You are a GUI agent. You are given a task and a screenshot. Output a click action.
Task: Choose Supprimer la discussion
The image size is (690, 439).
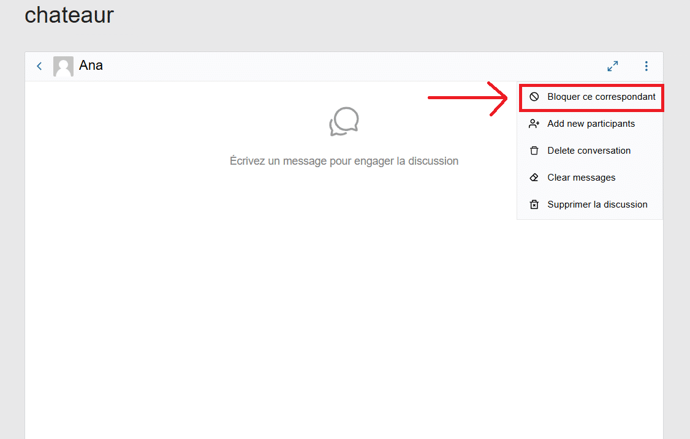pyautogui.click(x=590, y=204)
